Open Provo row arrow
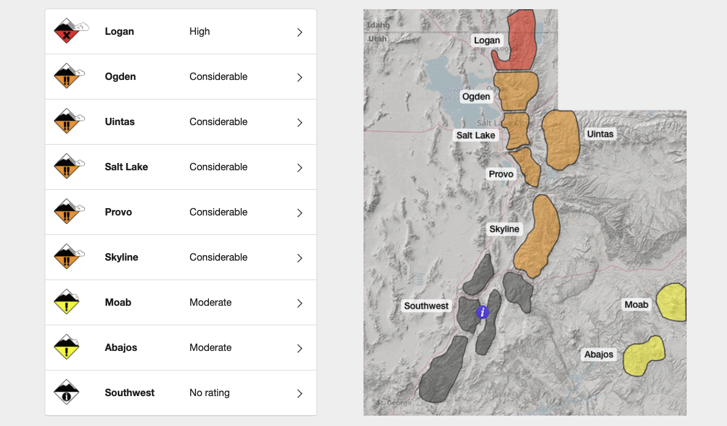Screen dimensions: 727x426 pyautogui.click(x=299, y=213)
